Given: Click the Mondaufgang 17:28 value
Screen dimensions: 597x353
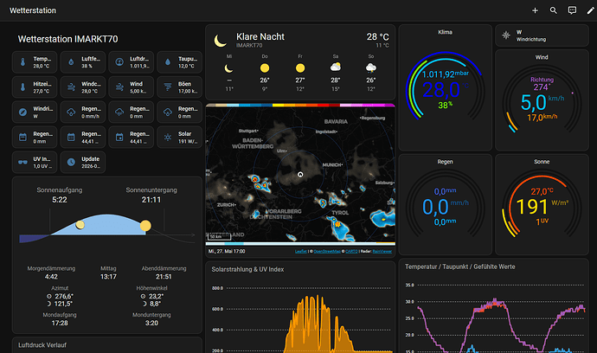Looking at the screenshot, I should pyautogui.click(x=60, y=323).
